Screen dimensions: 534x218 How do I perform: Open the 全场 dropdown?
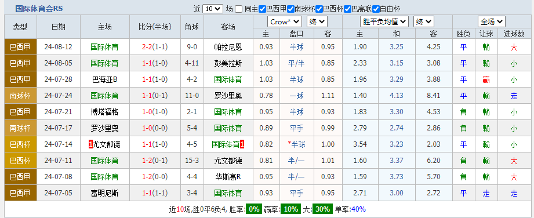pos(492,22)
